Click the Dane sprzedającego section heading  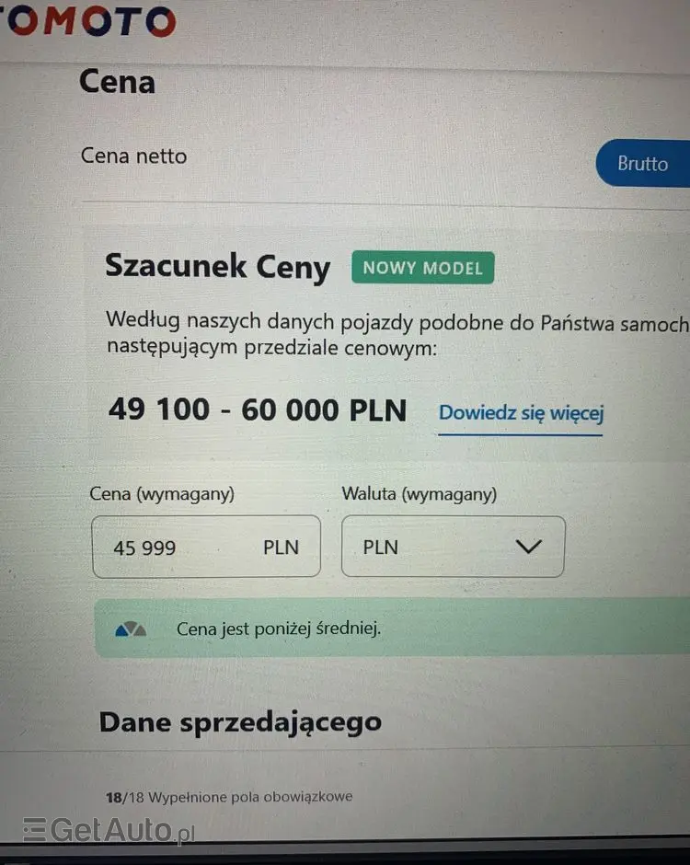click(240, 722)
